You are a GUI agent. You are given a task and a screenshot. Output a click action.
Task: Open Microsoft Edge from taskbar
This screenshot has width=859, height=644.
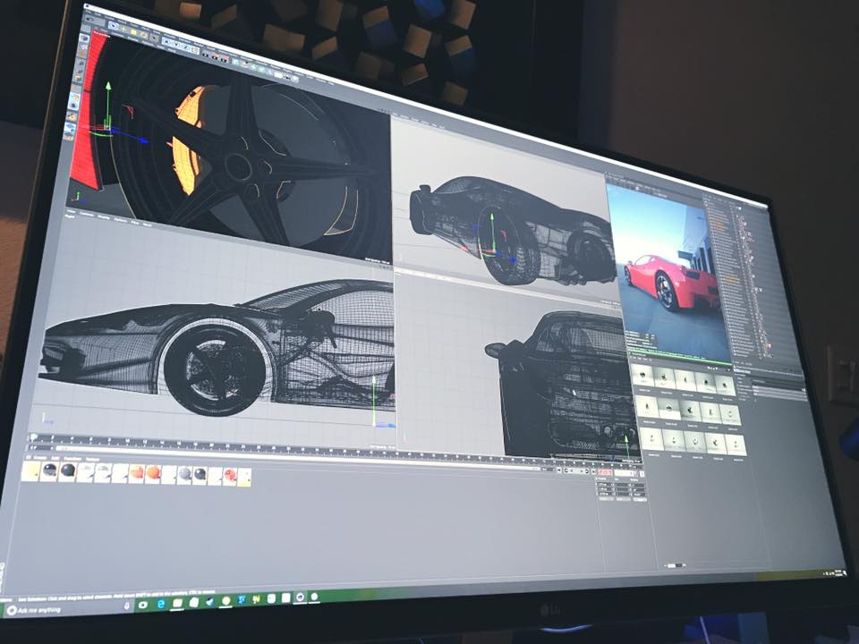pyautogui.click(x=161, y=604)
